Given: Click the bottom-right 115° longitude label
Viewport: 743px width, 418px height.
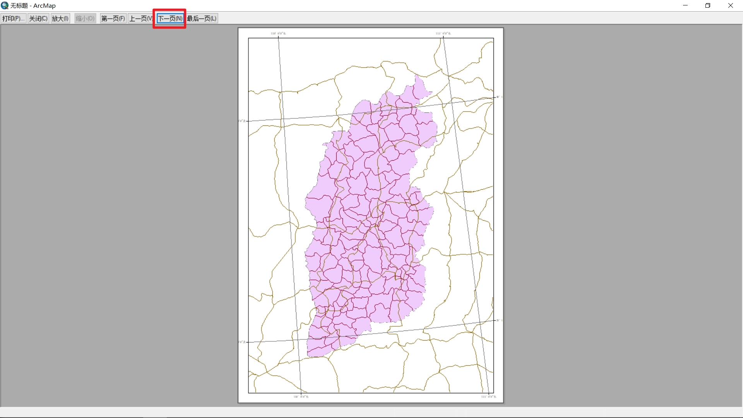Looking at the screenshot, I should [488, 397].
